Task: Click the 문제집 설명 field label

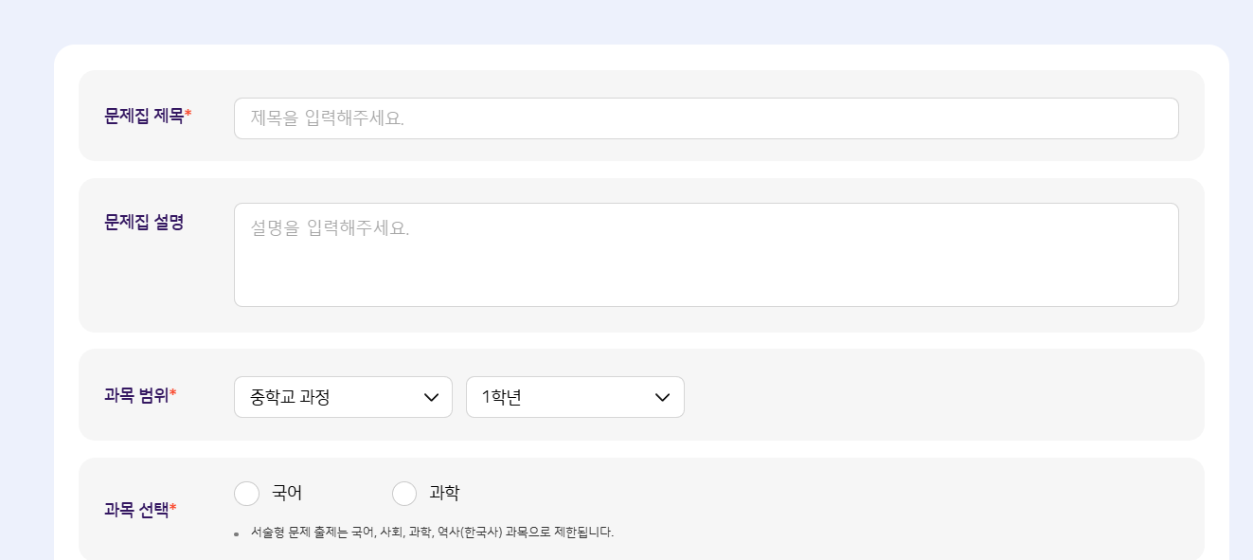Action: click(144, 223)
